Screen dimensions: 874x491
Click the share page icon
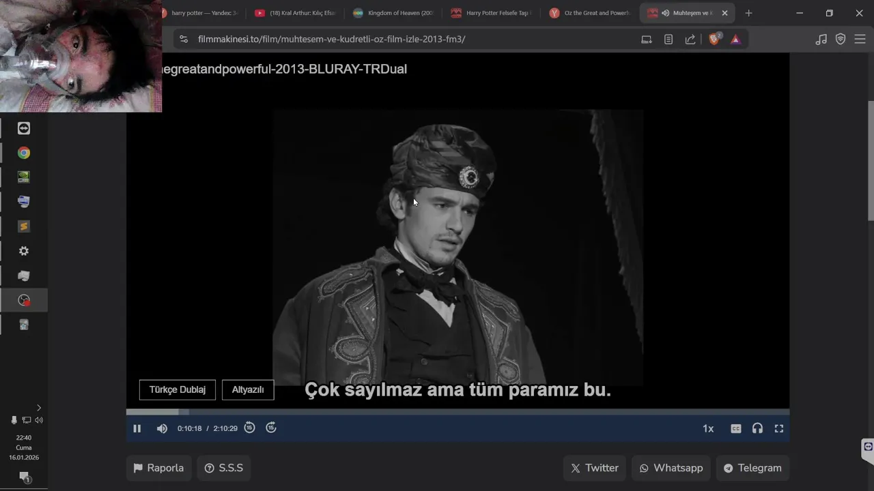coord(690,40)
